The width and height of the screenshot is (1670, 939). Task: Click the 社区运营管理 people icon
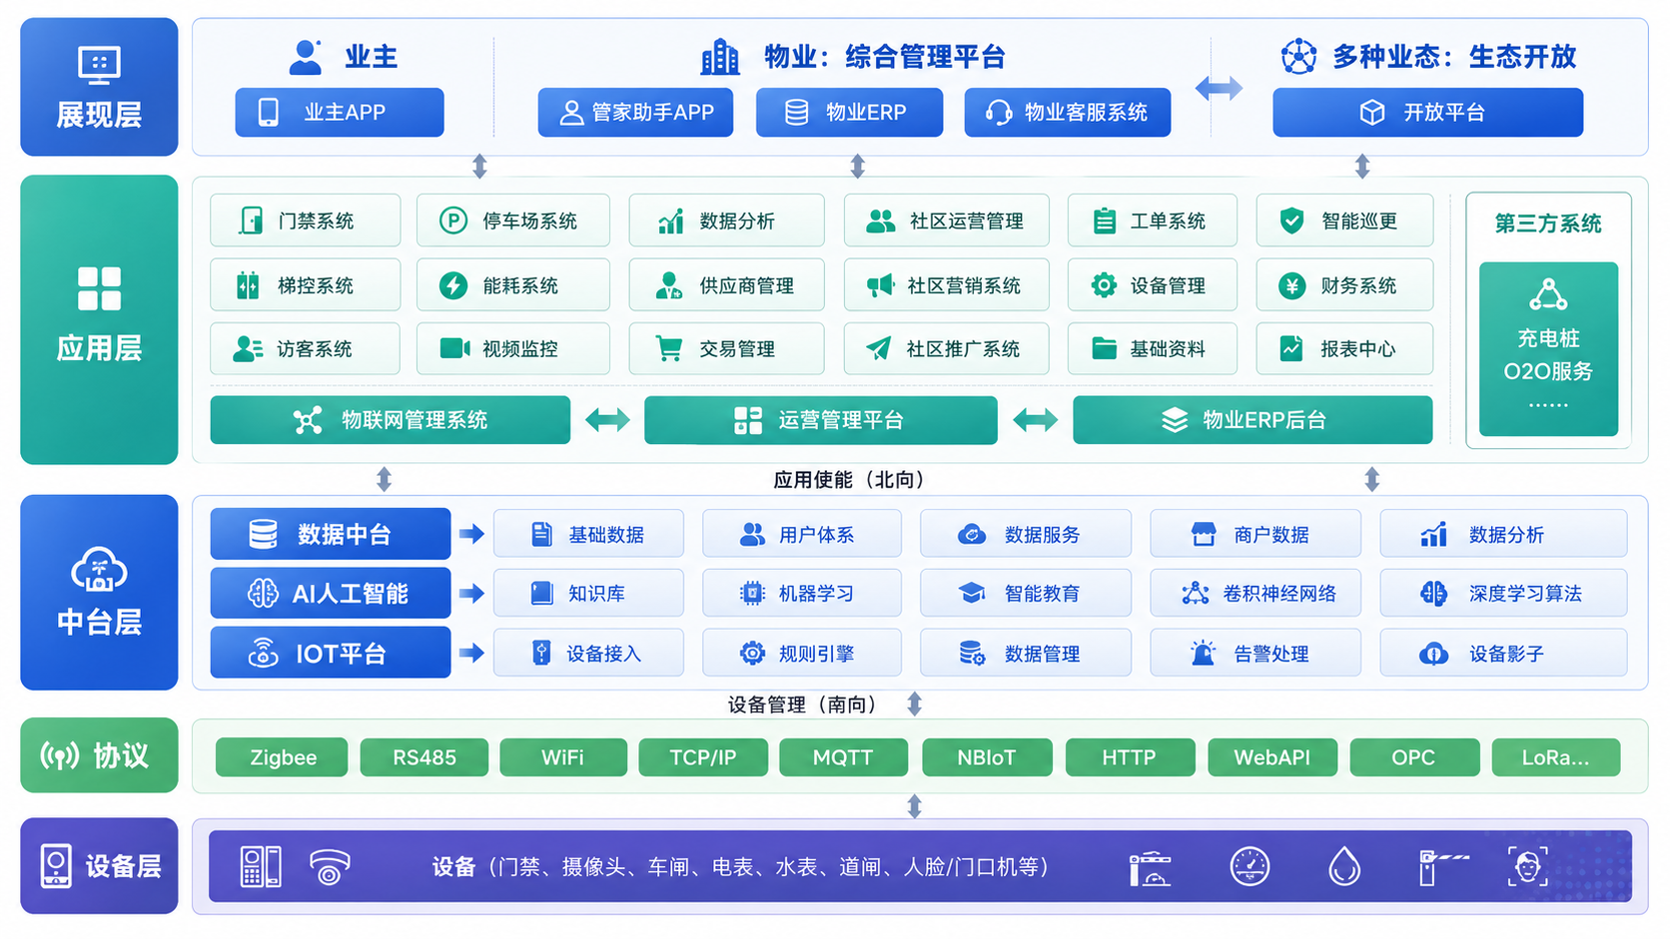pos(880,221)
